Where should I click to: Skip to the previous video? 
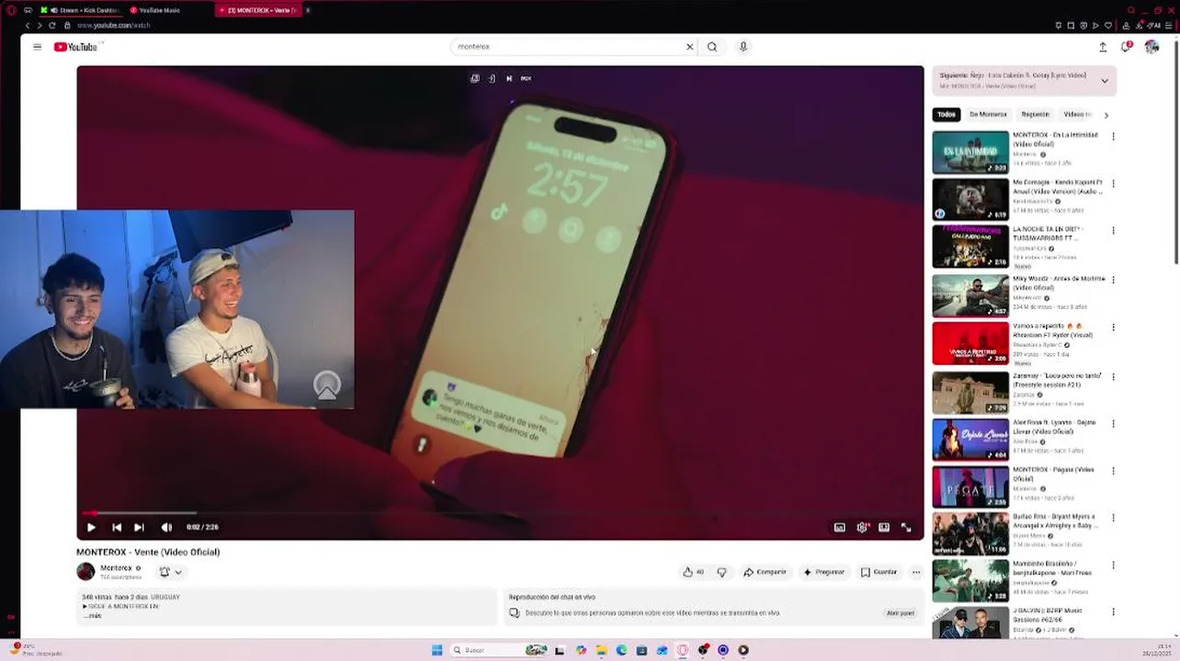[x=117, y=527]
